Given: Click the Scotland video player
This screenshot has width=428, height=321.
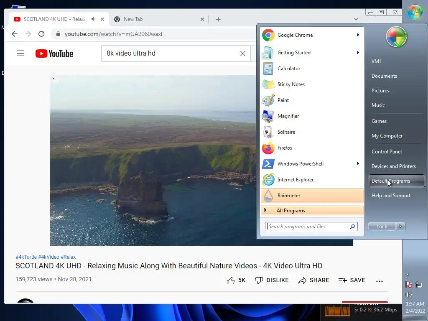Looking at the screenshot, I should [153, 160].
